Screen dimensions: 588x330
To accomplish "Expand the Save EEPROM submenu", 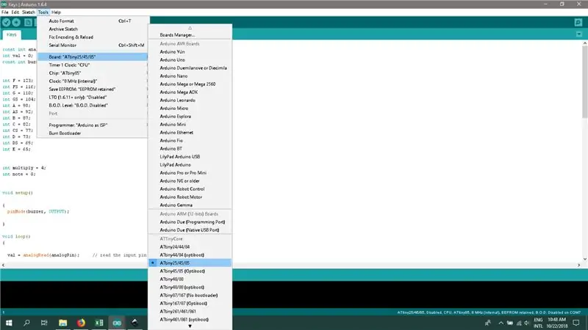I will tap(93, 89).
